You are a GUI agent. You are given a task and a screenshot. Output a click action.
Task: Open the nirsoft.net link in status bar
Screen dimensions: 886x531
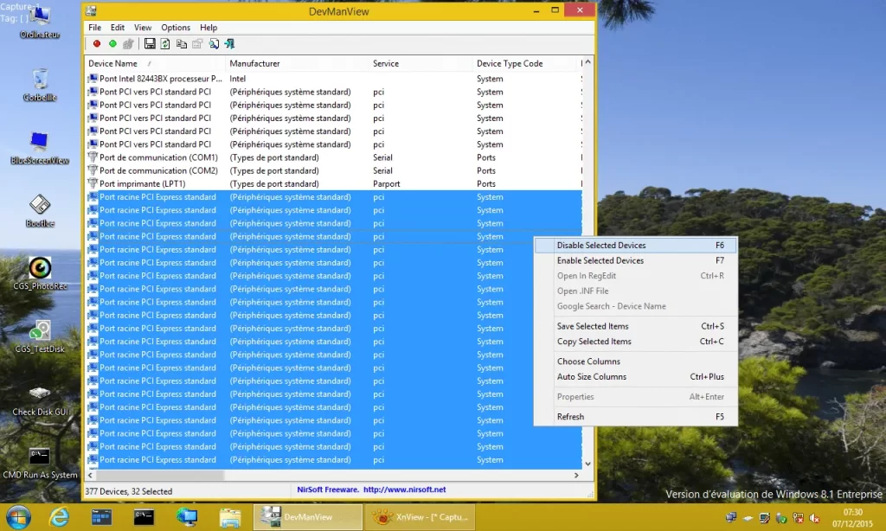pos(404,489)
